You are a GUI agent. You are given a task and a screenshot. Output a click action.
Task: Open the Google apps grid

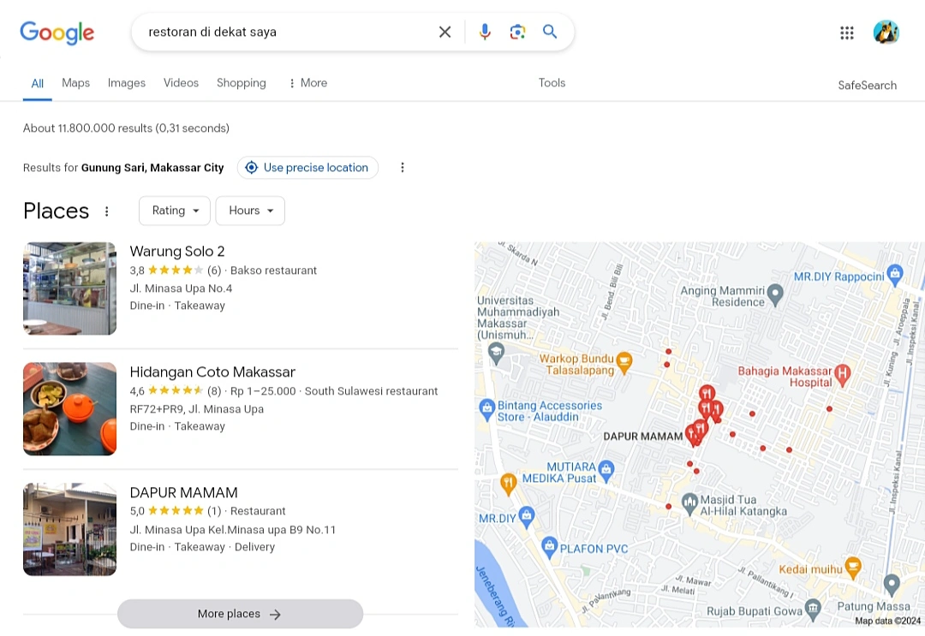click(x=847, y=33)
